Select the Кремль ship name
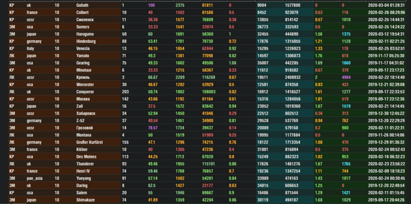Image resolution: width=411 pixels, height=204 pixels. point(83,78)
